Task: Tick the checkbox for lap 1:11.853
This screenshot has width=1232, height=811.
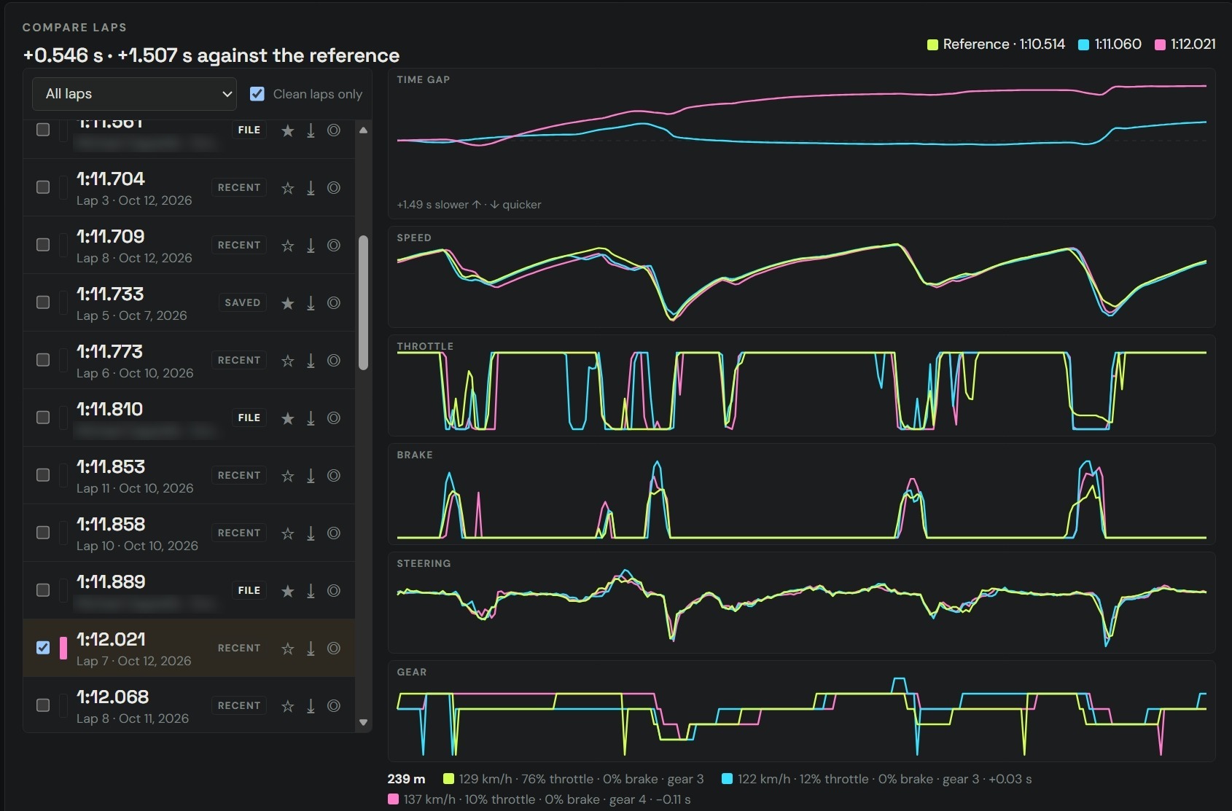Action: 43,475
